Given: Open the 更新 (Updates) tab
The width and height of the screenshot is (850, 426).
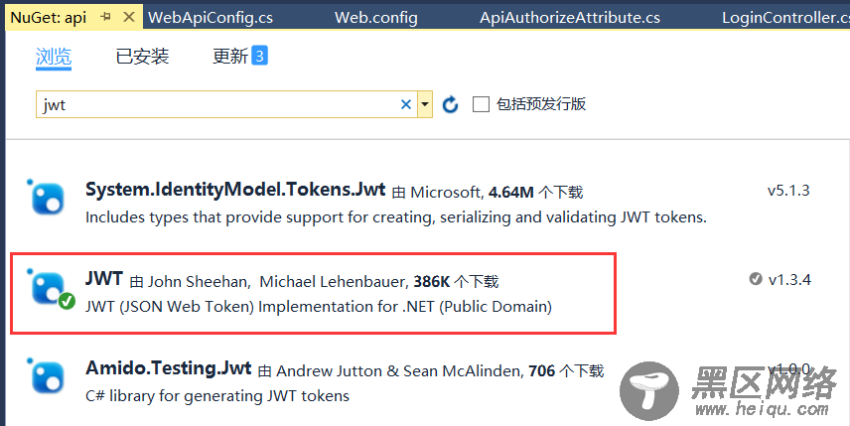Looking at the screenshot, I should (229, 57).
